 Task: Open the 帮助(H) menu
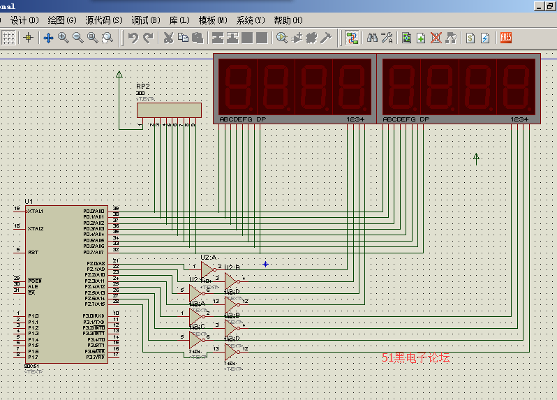[288, 20]
